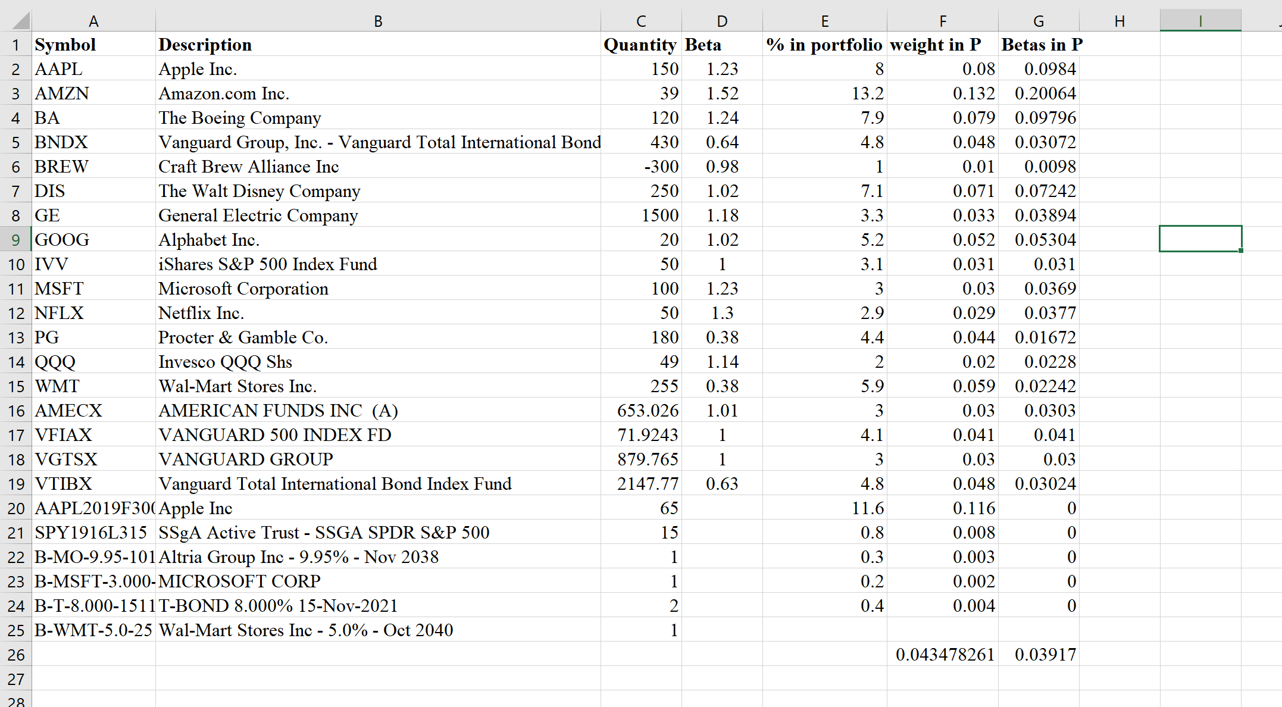Image resolution: width=1282 pixels, height=707 pixels.
Task: Select row 26 header
Action: [x=16, y=654]
